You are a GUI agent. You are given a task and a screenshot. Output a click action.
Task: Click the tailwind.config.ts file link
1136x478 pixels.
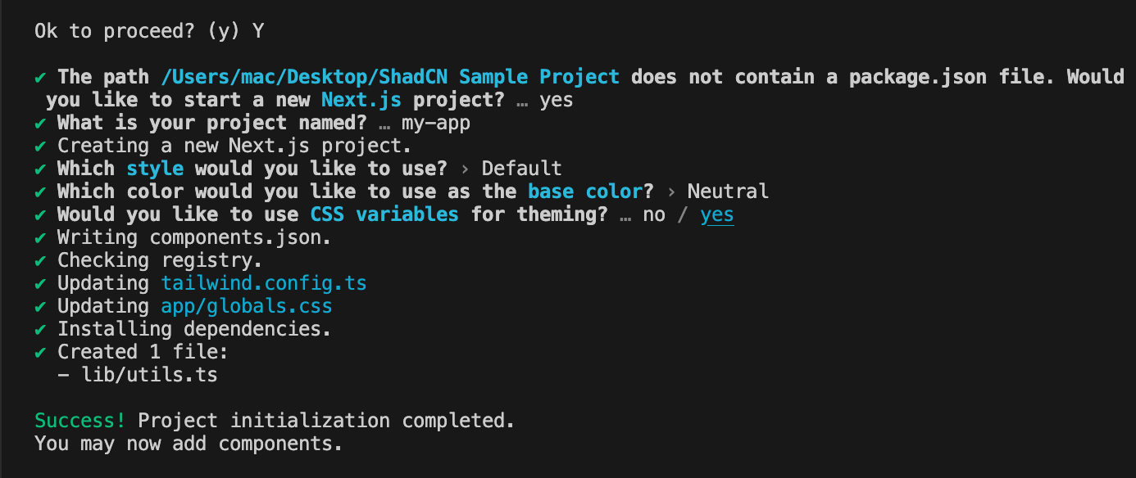(264, 283)
